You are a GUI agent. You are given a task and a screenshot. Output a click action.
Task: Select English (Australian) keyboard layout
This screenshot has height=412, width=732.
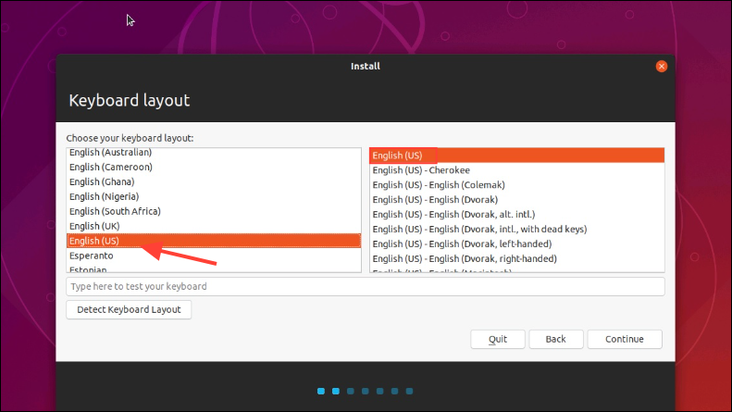click(214, 152)
